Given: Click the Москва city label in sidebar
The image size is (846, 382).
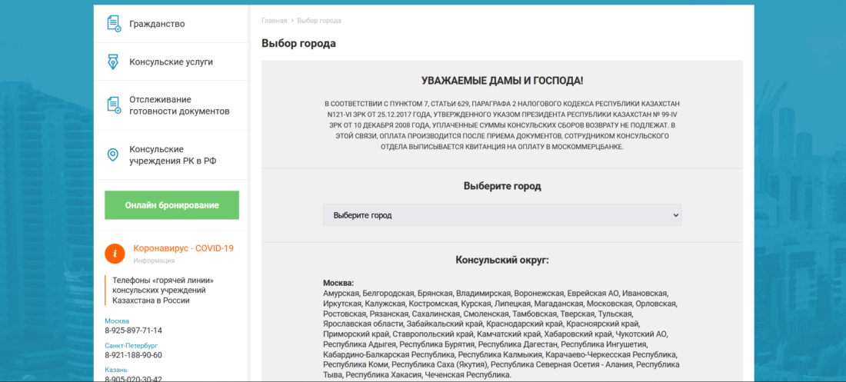Looking at the screenshot, I should click(x=117, y=321).
